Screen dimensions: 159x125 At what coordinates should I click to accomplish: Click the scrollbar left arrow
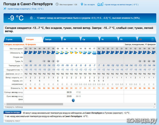coord(5,104)
